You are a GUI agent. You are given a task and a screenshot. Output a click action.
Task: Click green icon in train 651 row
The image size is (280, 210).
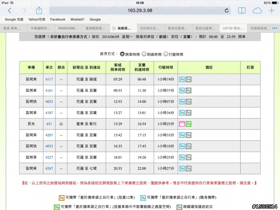[x=189, y=124]
